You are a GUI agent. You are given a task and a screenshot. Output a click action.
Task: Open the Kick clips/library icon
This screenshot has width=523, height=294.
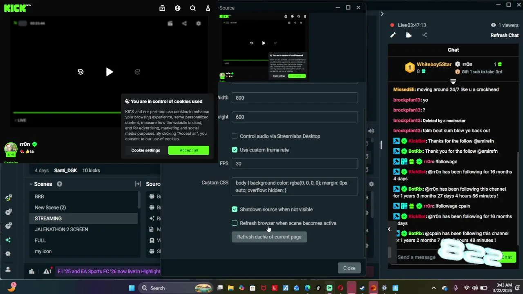(162, 8)
